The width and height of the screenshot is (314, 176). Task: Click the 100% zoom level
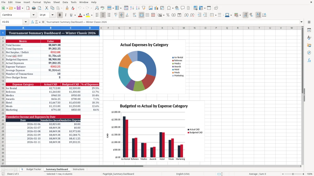310,174
